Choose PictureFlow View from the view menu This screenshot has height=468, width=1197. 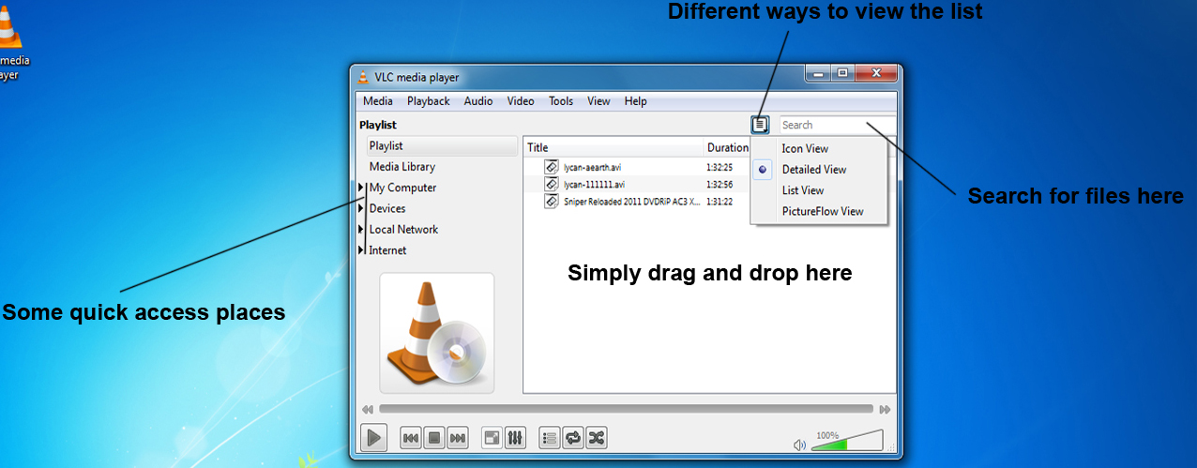point(822,211)
